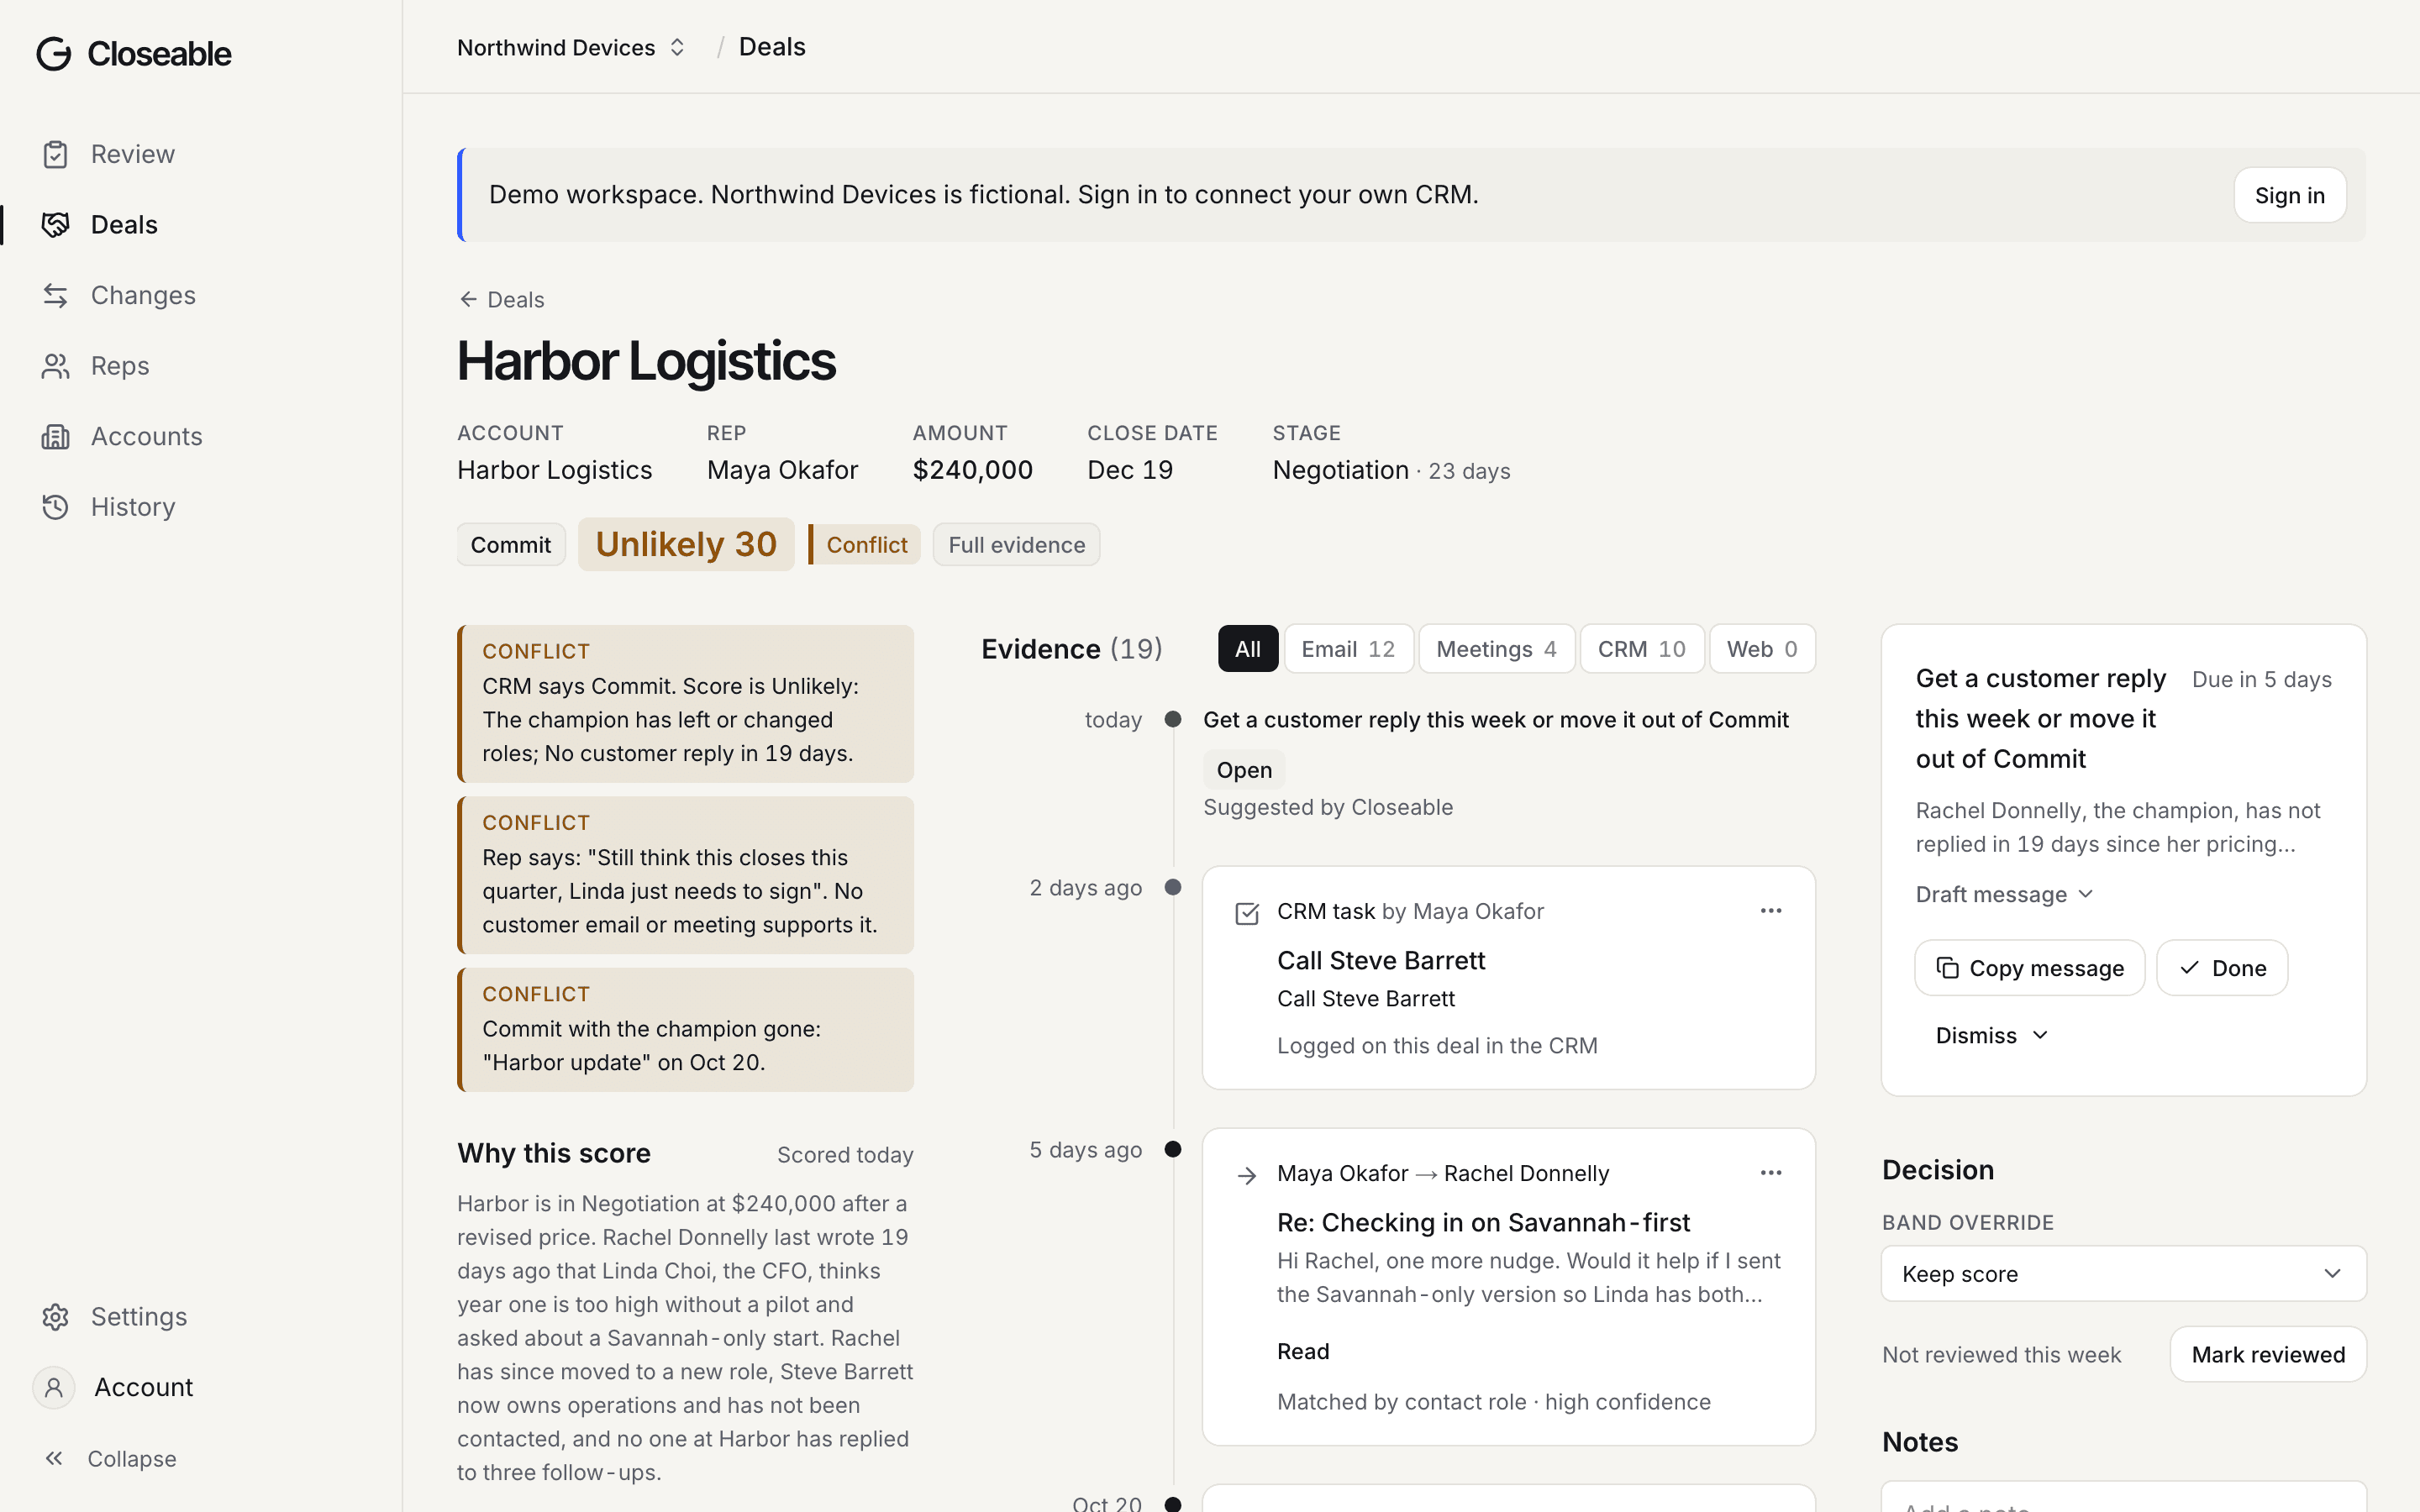The height and width of the screenshot is (1512, 2420).
Task: Click the outgoing email arrow icon
Action: (x=1247, y=1176)
